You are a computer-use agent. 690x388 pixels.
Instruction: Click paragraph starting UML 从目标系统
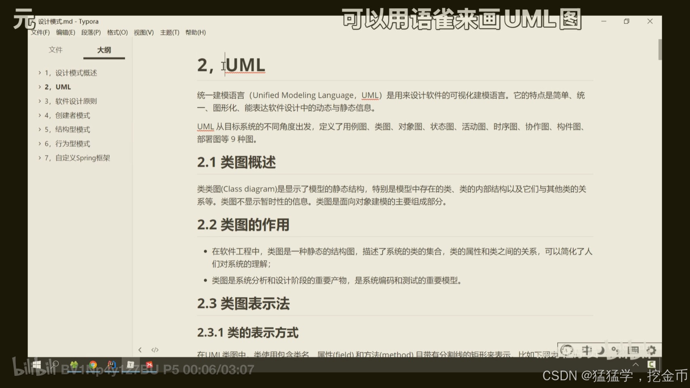pos(392,133)
